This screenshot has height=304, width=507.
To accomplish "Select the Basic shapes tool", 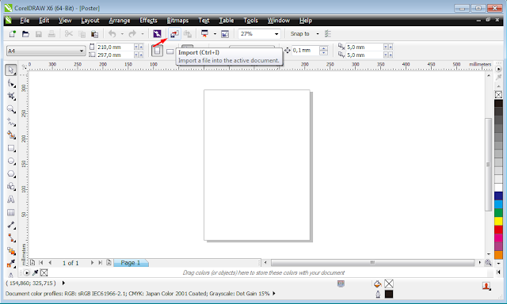I will 11,186.
